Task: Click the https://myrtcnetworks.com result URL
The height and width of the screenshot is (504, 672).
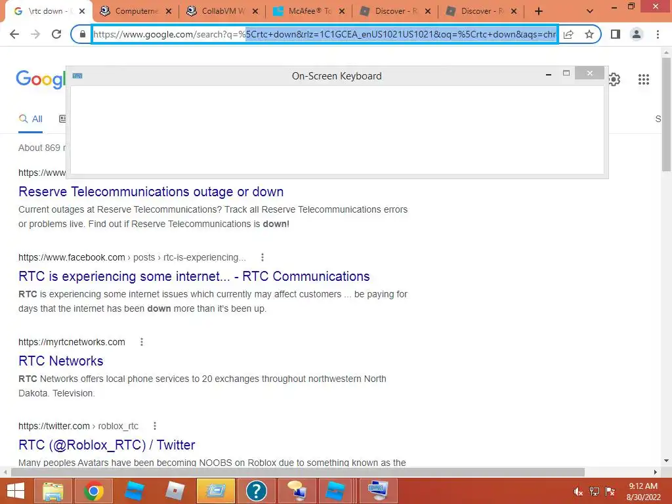Action: (72, 342)
